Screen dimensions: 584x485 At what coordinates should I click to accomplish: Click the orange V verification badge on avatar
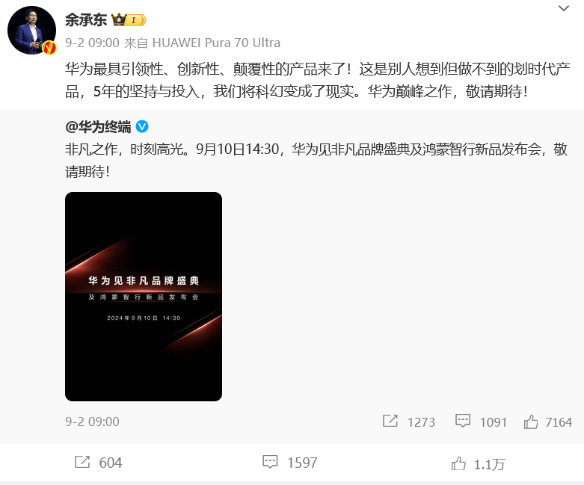pyautogui.click(x=49, y=48)
